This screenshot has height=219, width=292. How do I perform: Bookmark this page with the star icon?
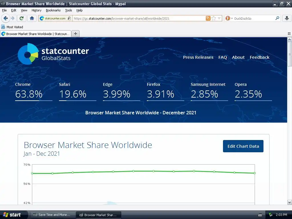pos(214,18)
